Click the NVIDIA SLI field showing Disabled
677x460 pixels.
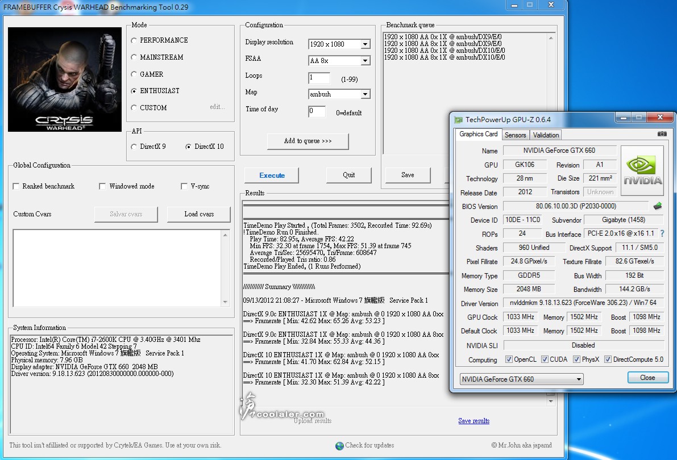click(583, 345)
